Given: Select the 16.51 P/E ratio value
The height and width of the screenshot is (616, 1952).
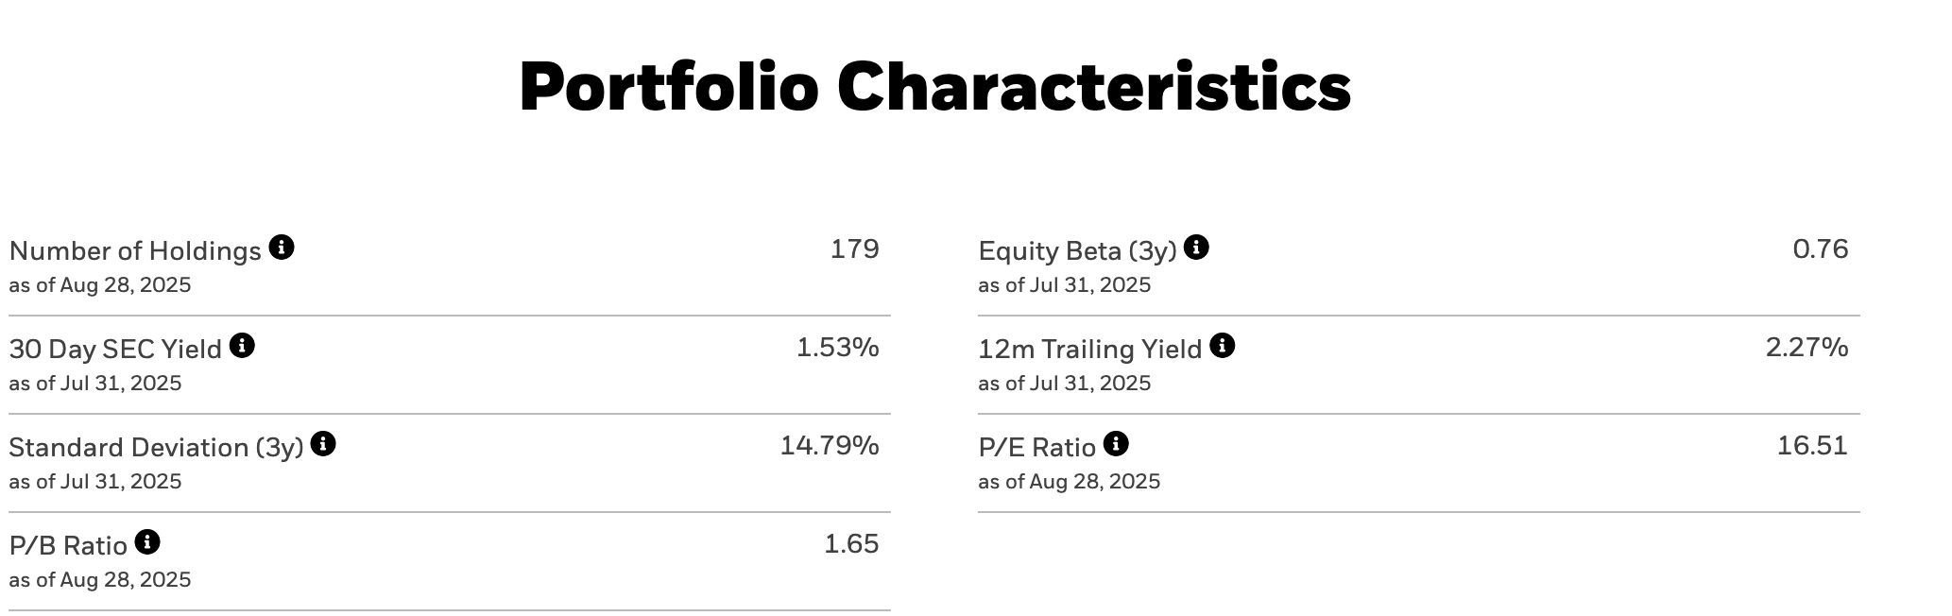Looking at the screenshot, I should tap(1811, 446).
